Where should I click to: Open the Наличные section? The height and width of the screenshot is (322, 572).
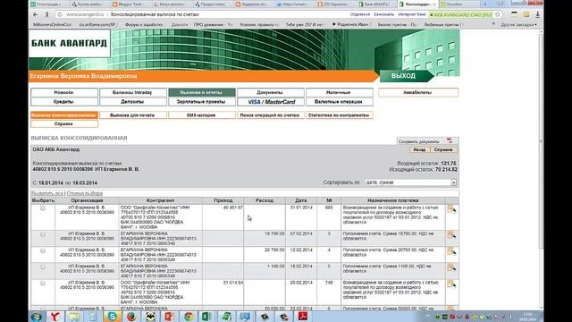coord(339,92)
